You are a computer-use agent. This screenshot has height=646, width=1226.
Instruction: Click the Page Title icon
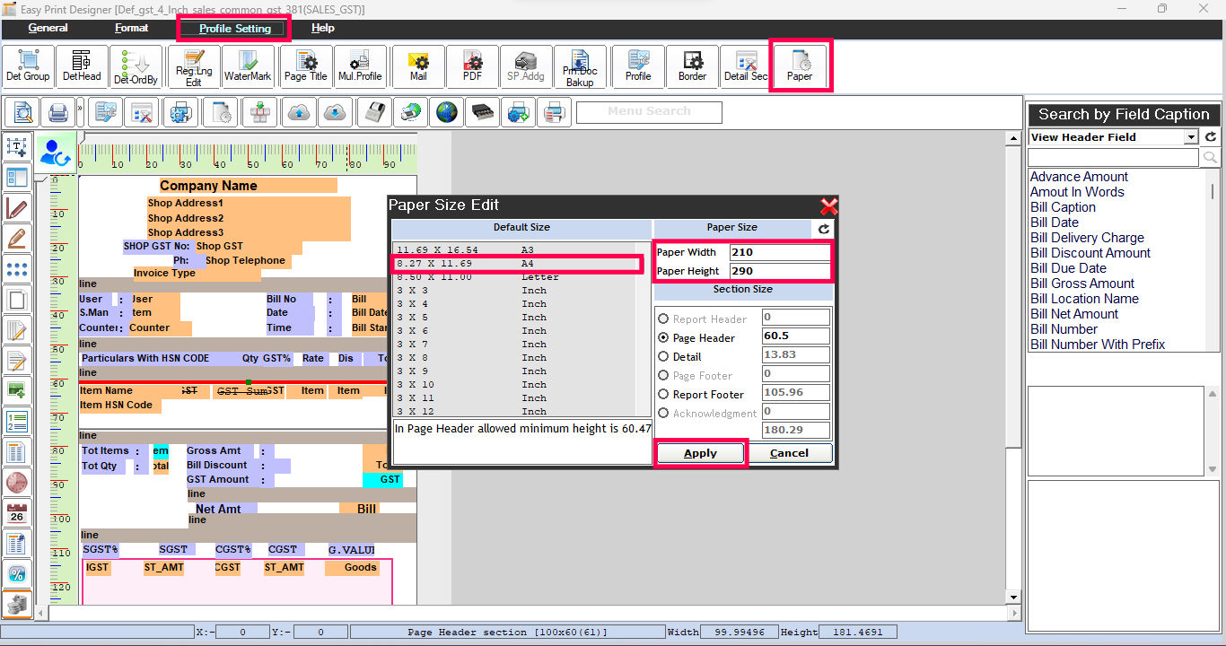point(306,66)
